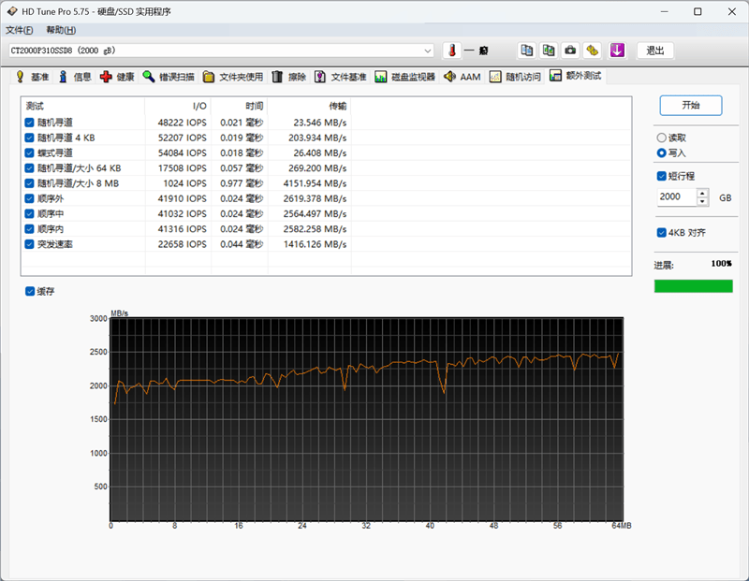Click the 测试 column header

[x=82, y=106]
